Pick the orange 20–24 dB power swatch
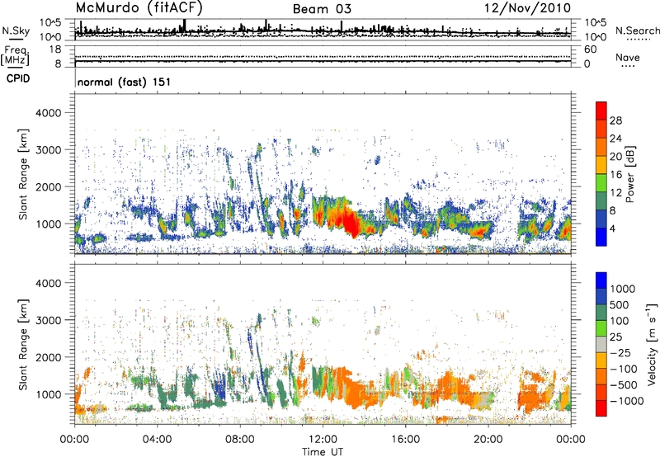Viewport: 660px width, 457px height. [601, 147]
